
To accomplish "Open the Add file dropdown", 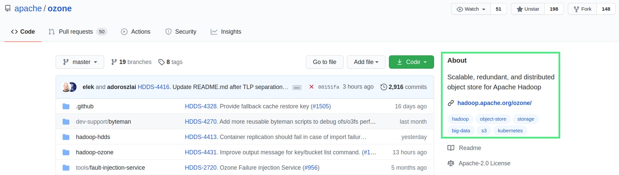I will click(366, 62).
